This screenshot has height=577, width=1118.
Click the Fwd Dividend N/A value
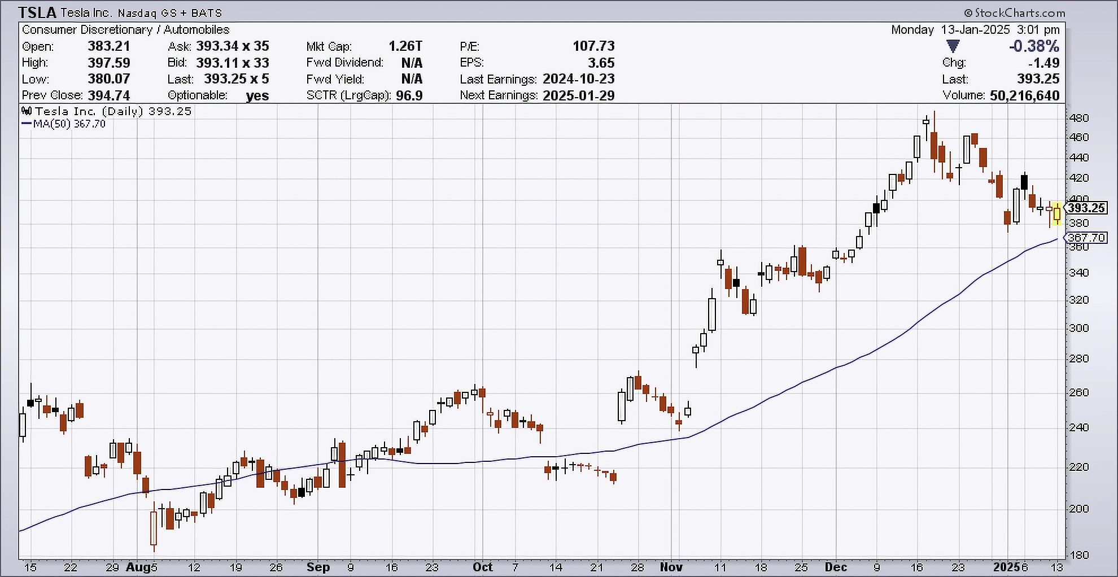pos(412,63)
